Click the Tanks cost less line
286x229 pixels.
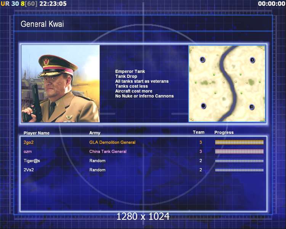click(x=132, y=86)
